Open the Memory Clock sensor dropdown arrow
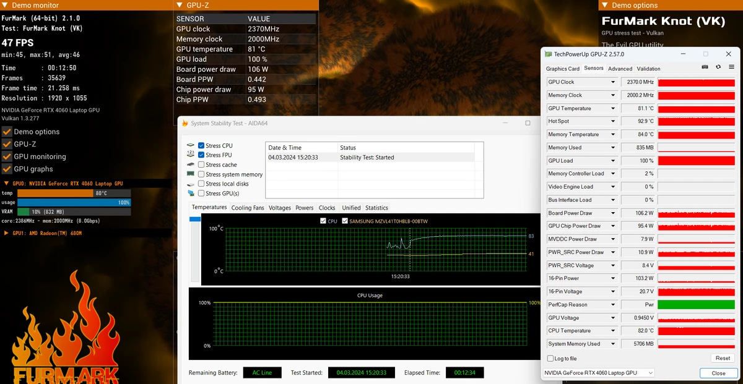 pos(613,95)
